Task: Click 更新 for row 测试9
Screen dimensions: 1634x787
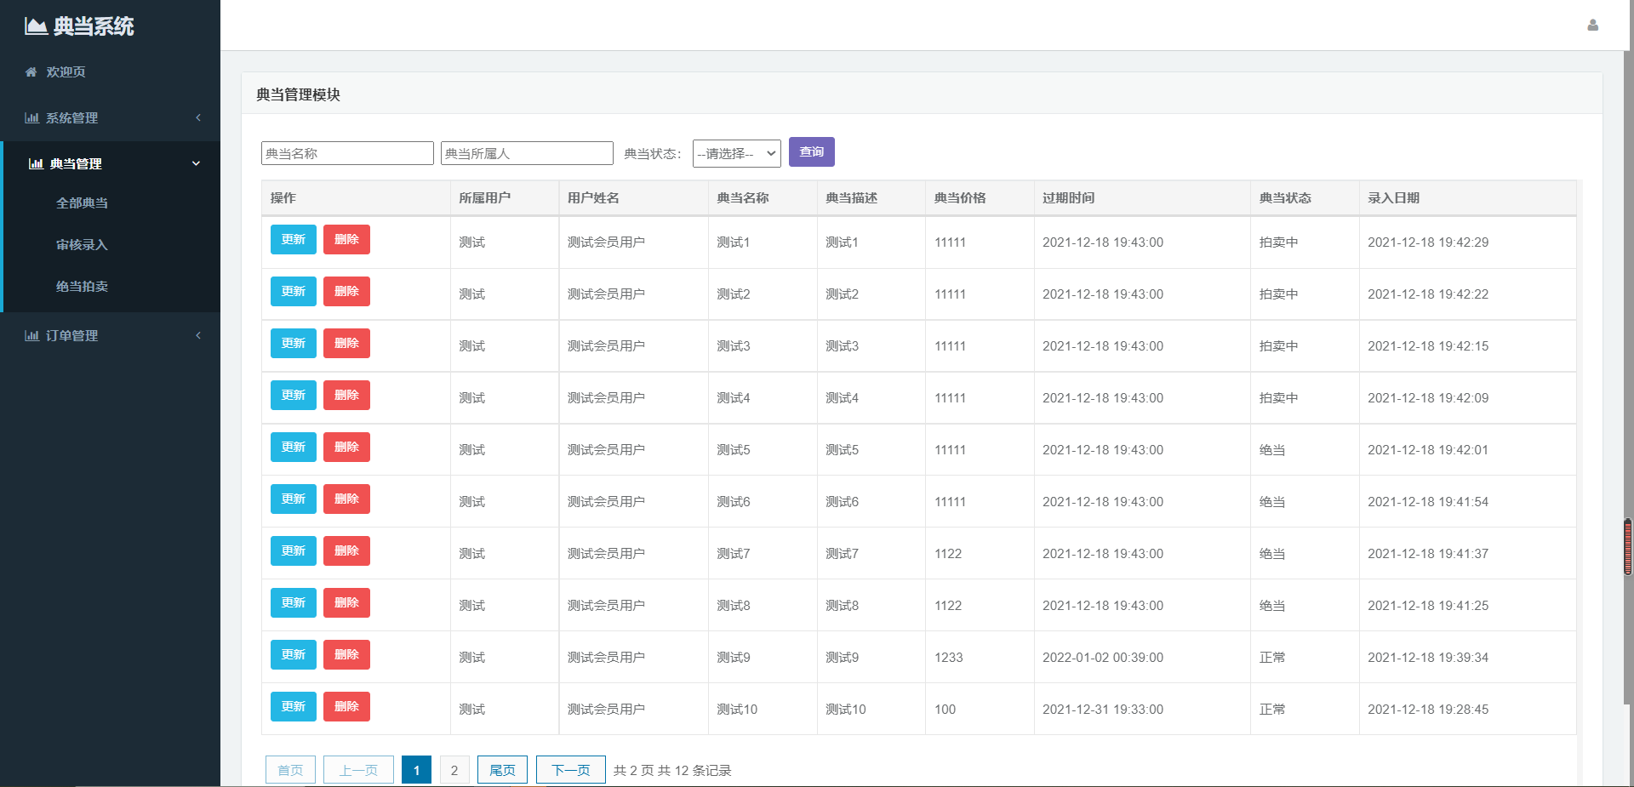Action: click(294, 655)
